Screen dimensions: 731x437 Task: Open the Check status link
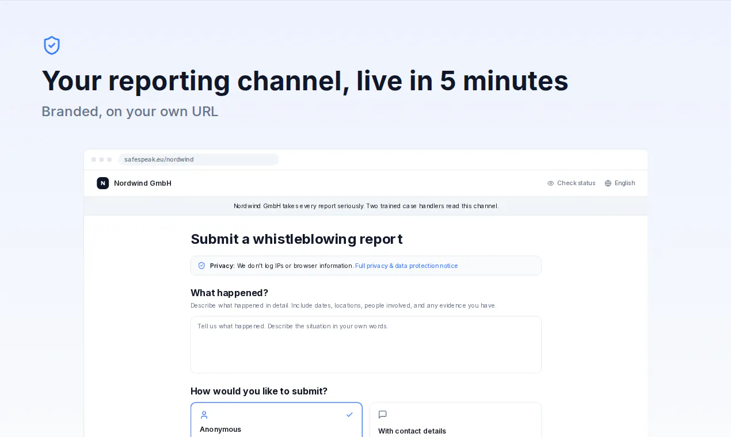(571, 183)
